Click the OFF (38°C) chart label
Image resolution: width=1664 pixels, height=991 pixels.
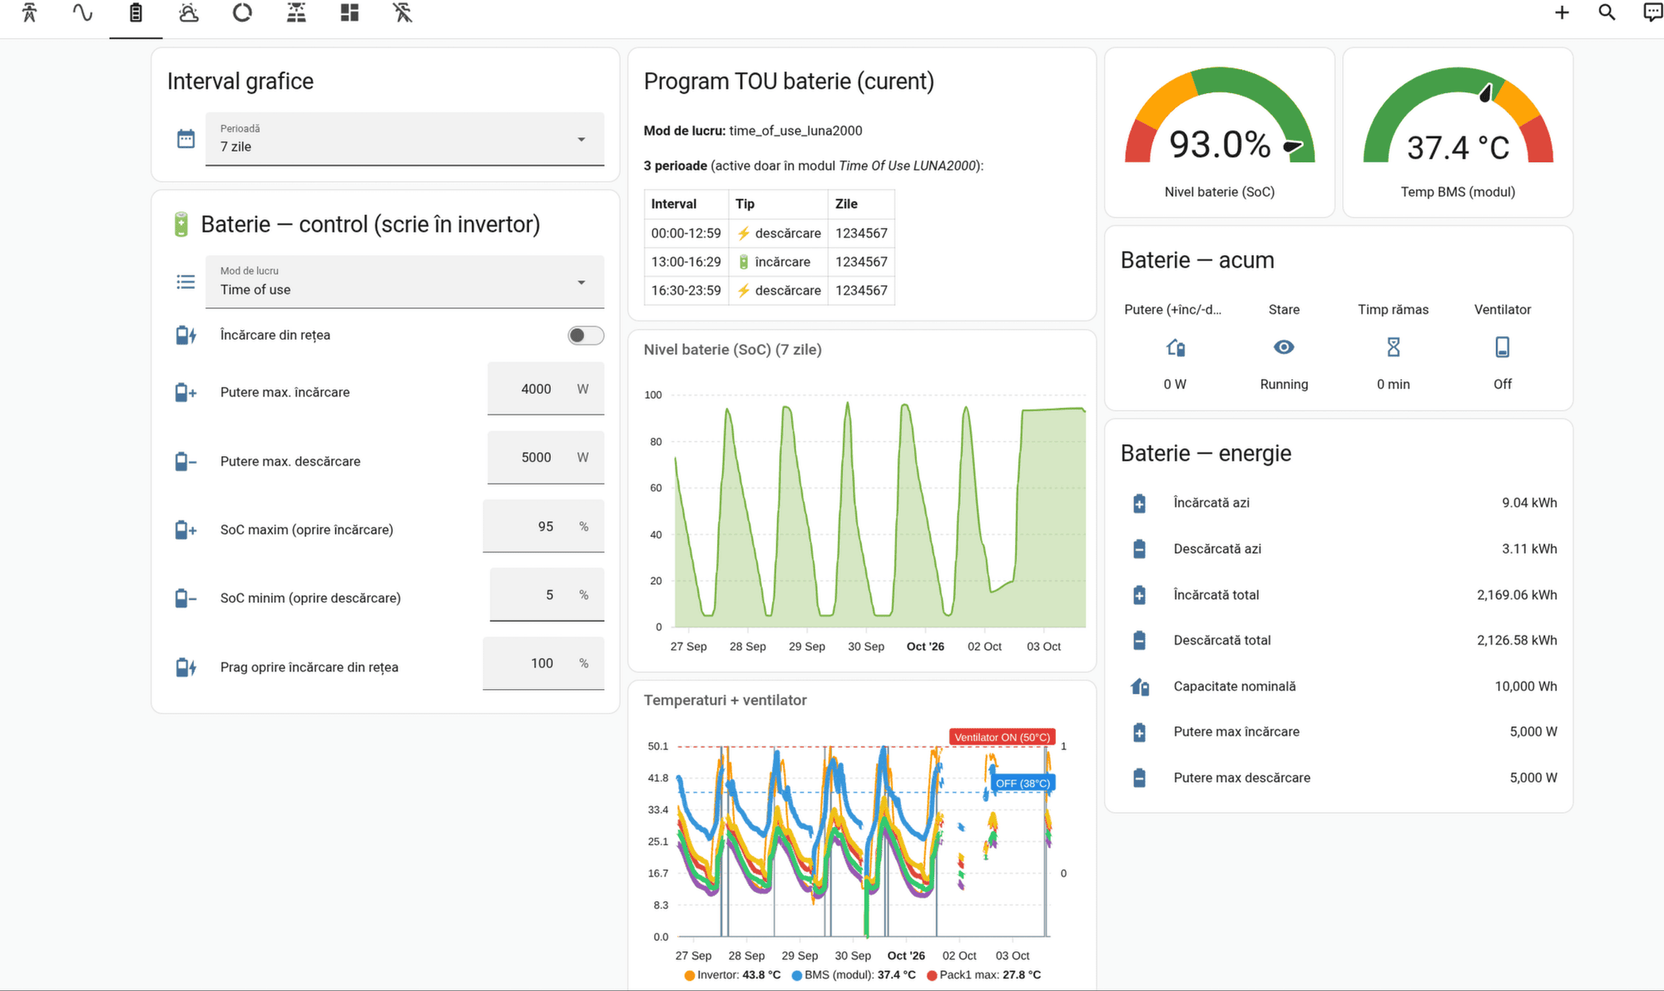coord(1023,783)
